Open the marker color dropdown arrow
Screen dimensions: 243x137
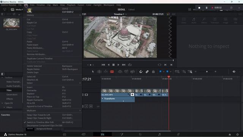[x=170, y=72]
